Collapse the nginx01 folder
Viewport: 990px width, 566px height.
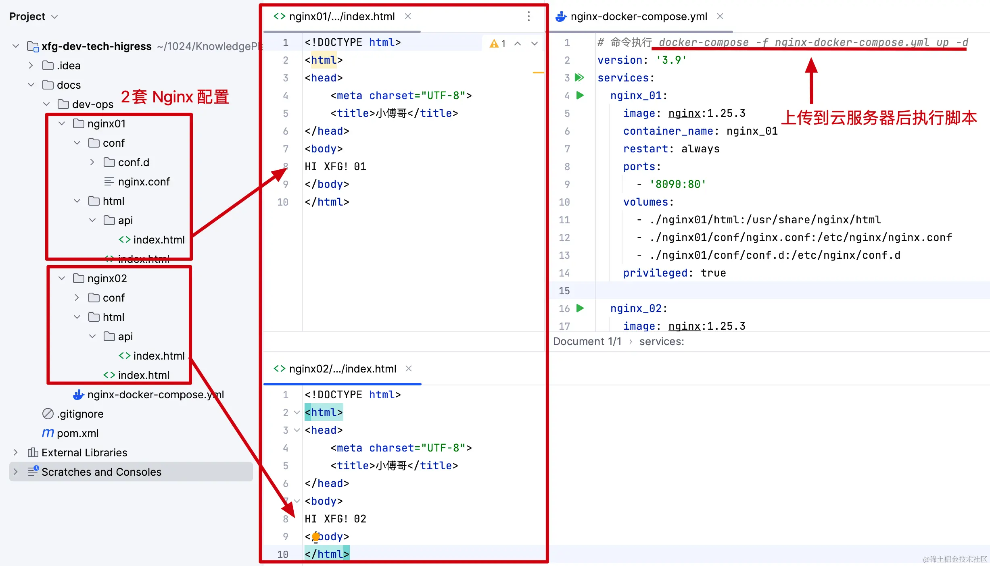tap(62, 124)
